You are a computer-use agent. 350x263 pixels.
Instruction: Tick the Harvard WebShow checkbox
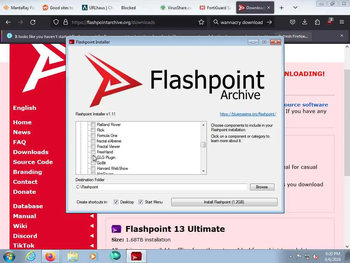point(93,168)
